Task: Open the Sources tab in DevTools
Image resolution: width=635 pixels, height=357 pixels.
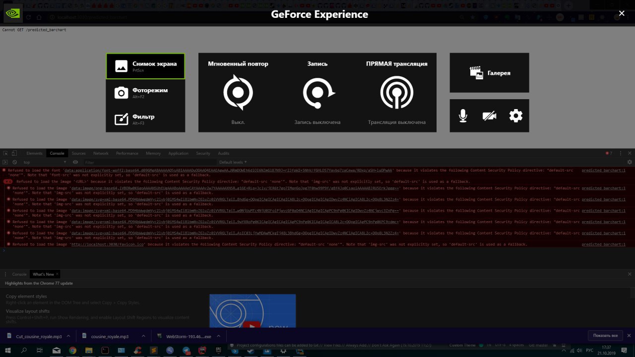Action: pos(78,153)
